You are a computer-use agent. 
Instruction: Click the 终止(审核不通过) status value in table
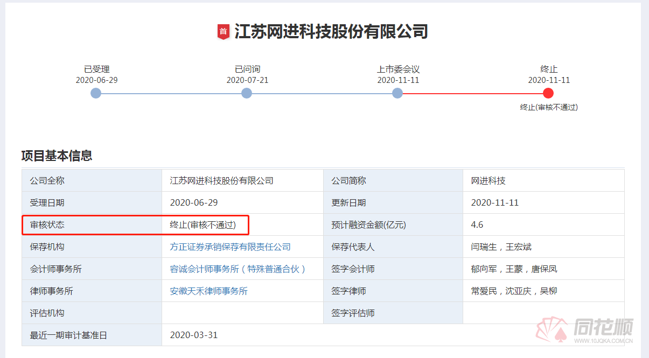(203, 225)
